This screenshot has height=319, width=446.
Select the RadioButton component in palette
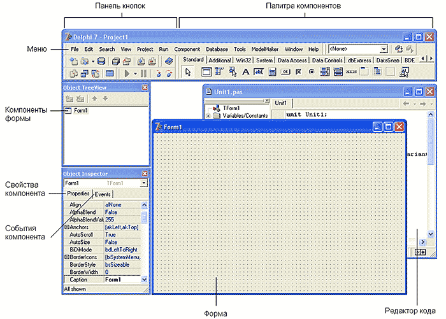(312, 72)
